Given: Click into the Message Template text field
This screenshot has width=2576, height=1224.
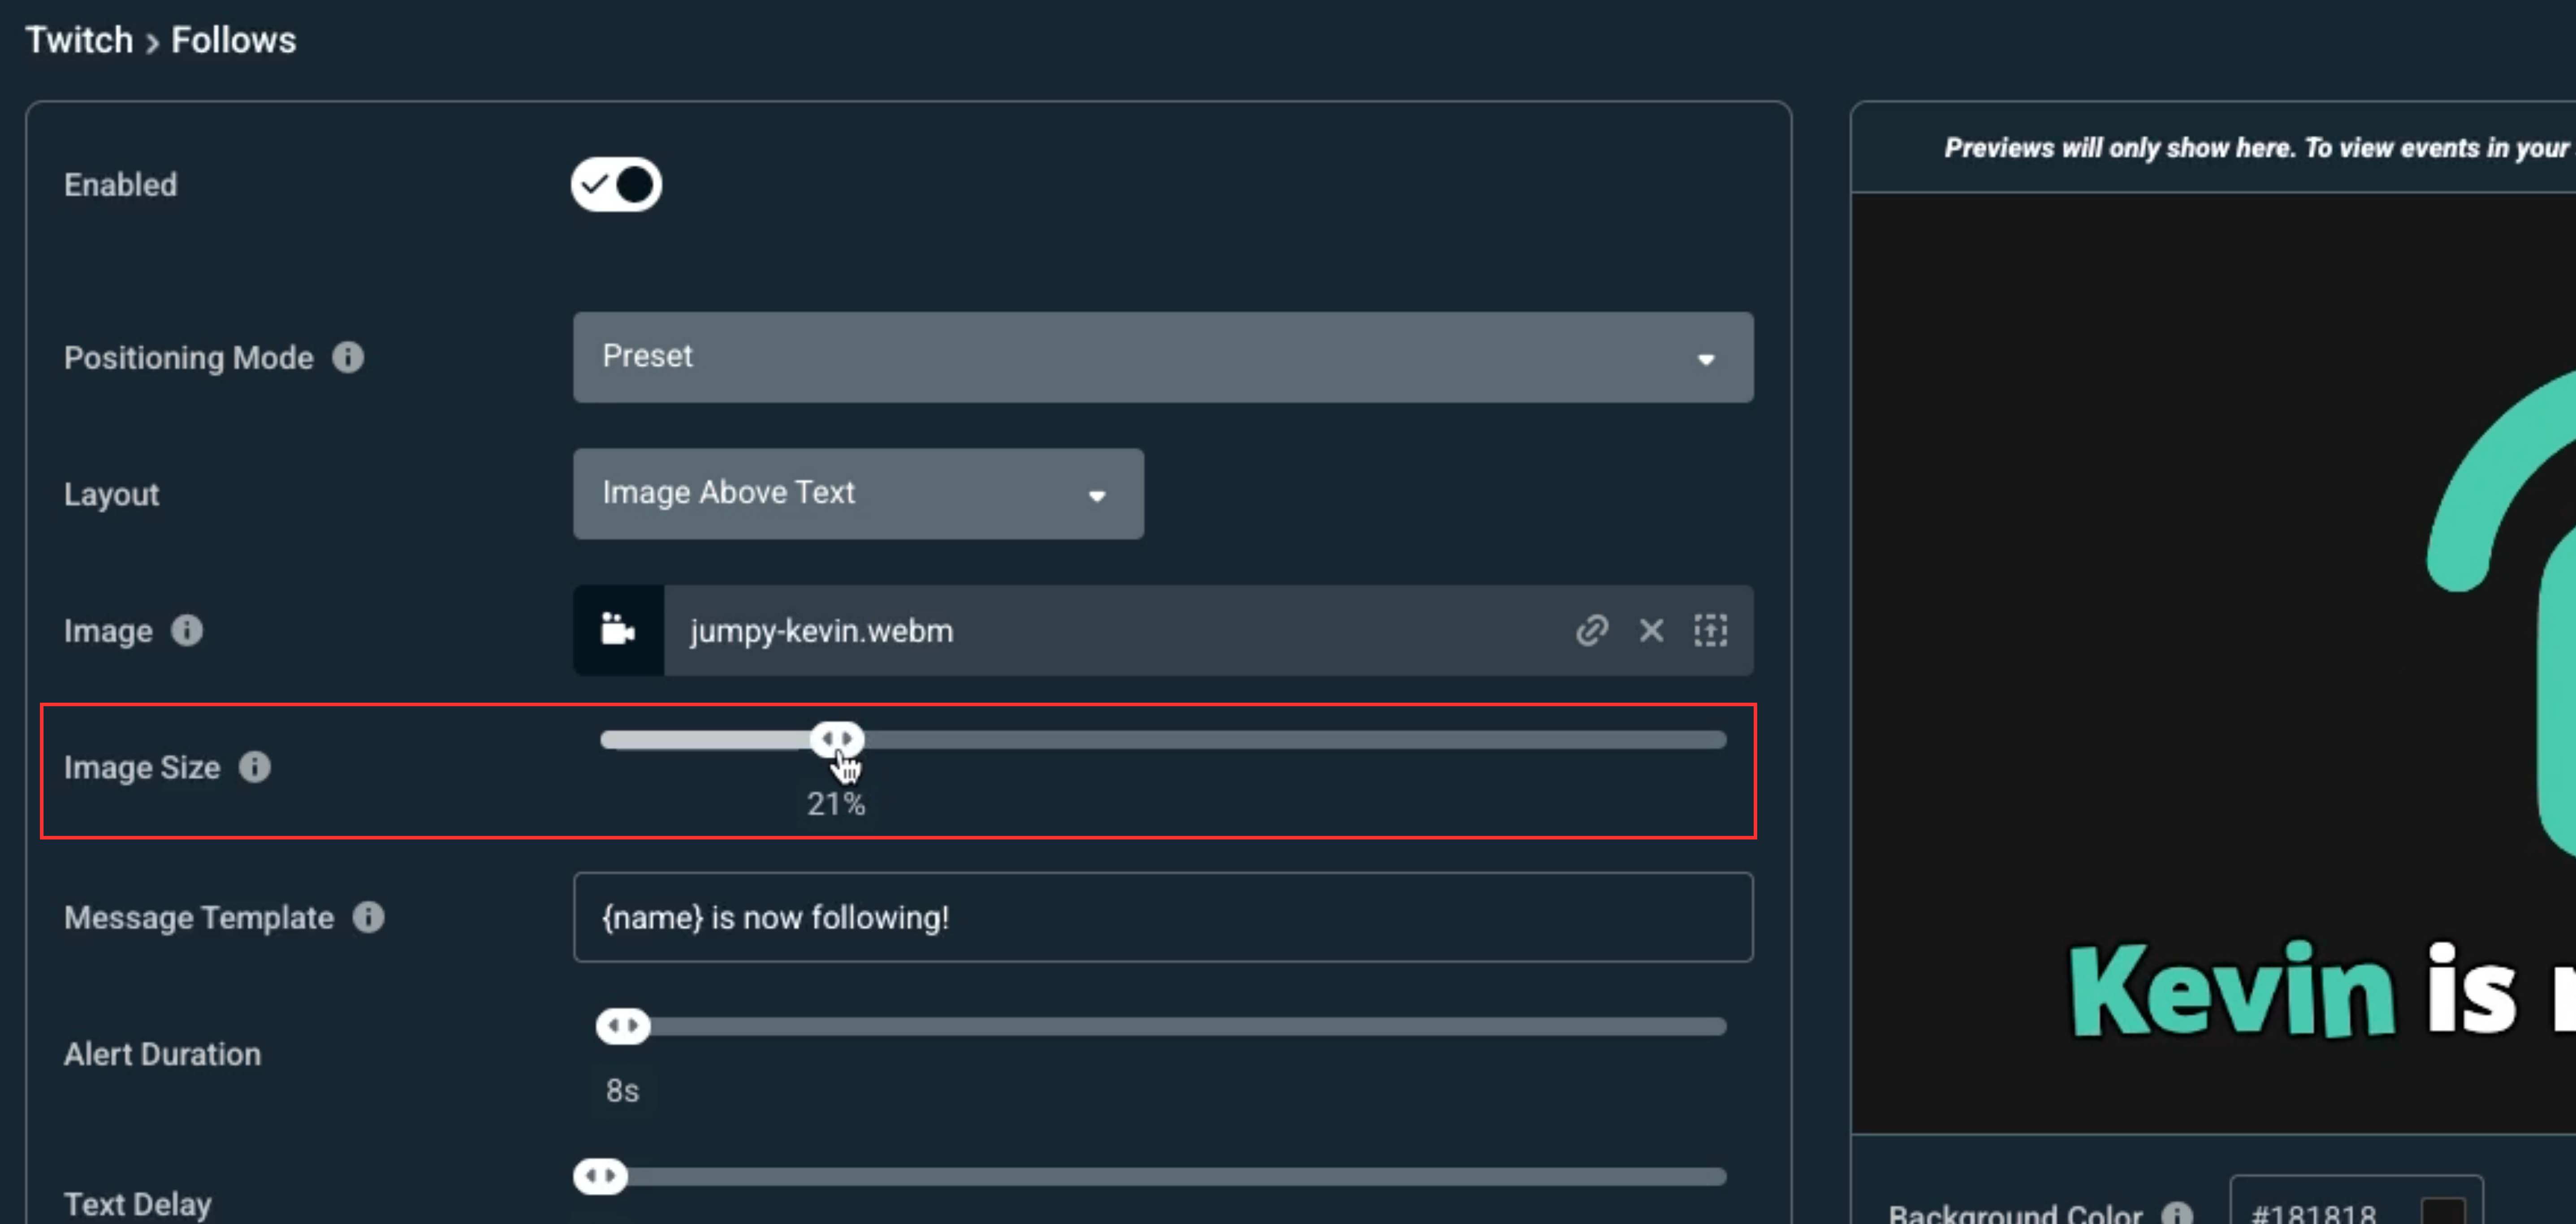Looking at the screenshot, I should (x=1162, y=916).
